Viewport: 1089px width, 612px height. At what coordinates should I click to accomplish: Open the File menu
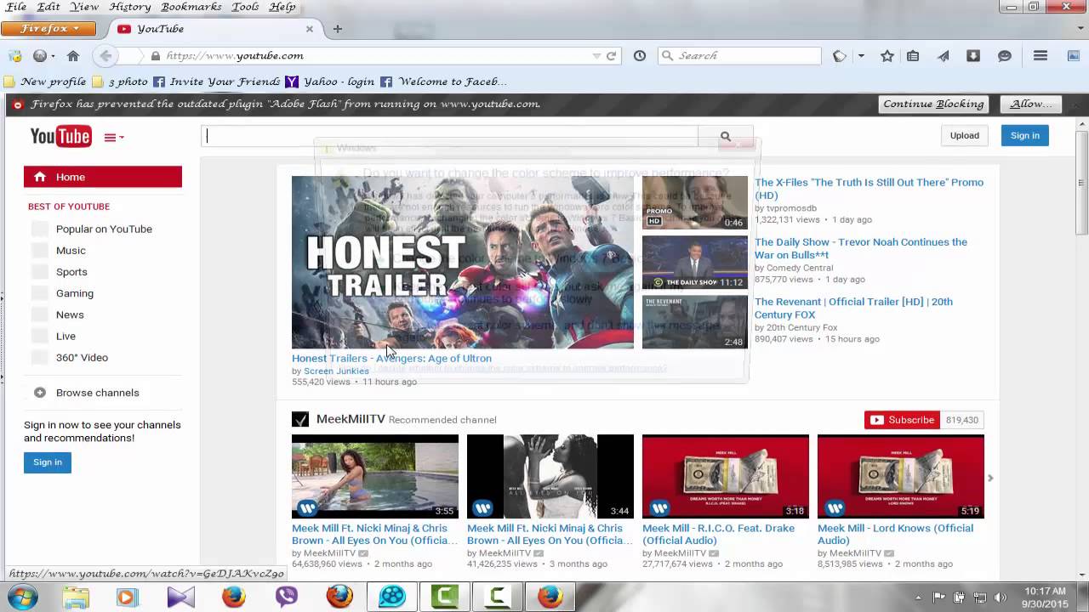16,7
